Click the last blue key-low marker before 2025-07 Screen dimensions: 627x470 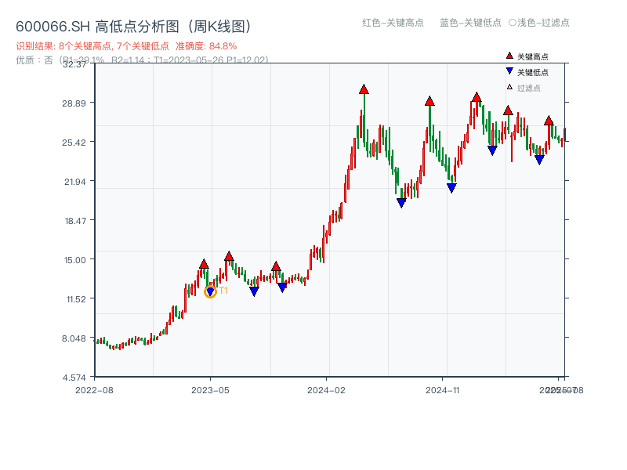pyautogui.click(x=539, y=160)
